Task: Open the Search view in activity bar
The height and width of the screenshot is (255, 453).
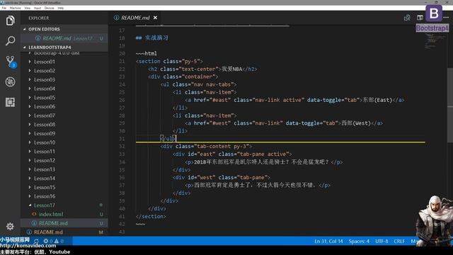Action: coord(10,41)
